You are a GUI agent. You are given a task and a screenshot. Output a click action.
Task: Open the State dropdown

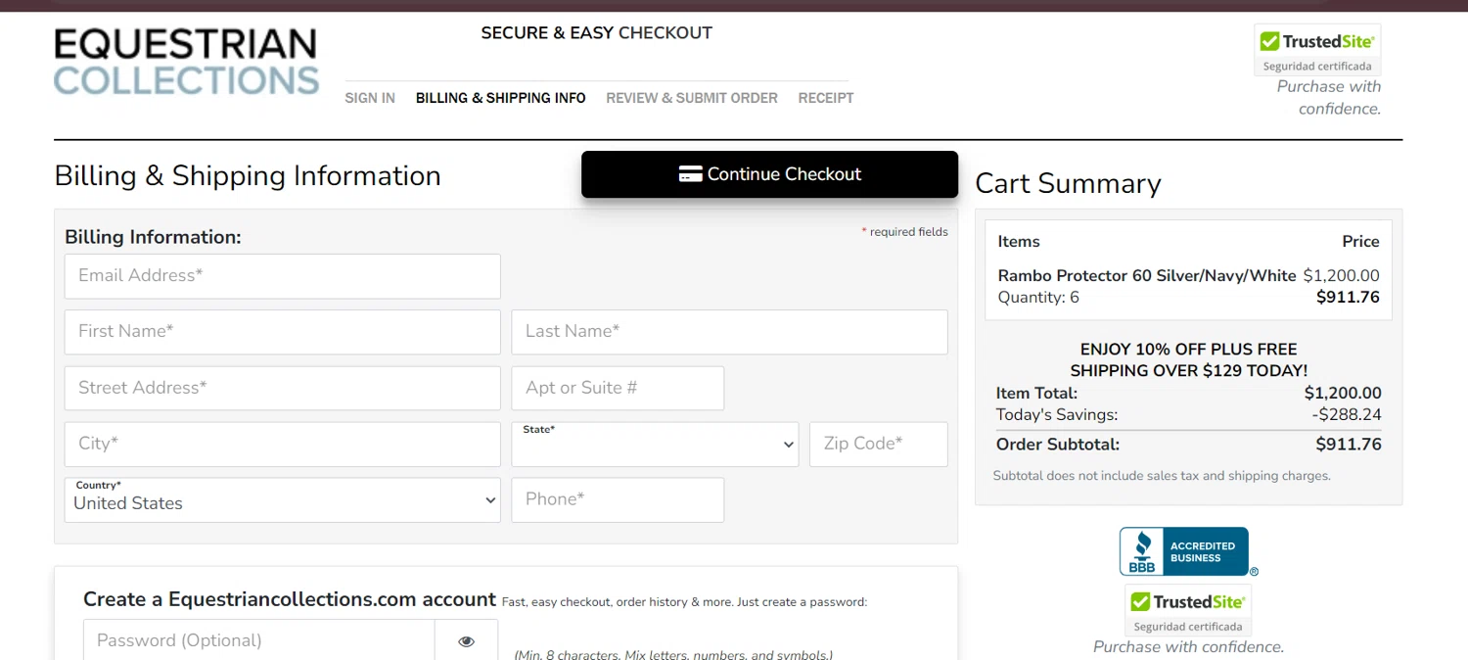coord(655,445)
